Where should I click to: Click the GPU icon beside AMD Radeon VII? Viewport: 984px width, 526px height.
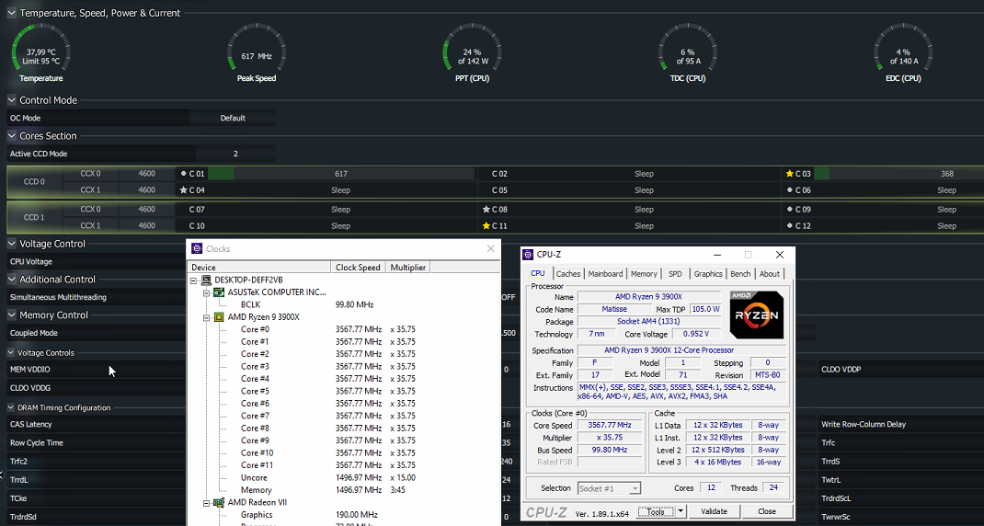tap(219, 502)
